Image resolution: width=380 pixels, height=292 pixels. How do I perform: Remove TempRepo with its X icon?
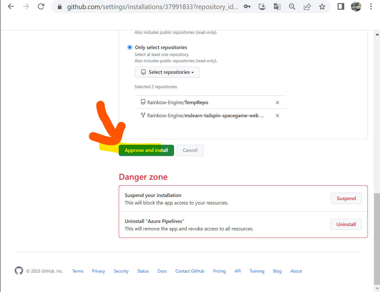[277, 103]
